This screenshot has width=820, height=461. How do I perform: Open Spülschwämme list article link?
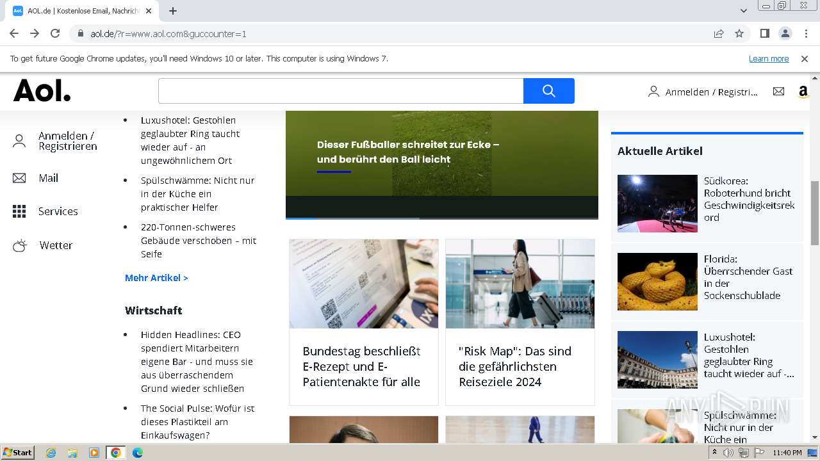(197, 194)
